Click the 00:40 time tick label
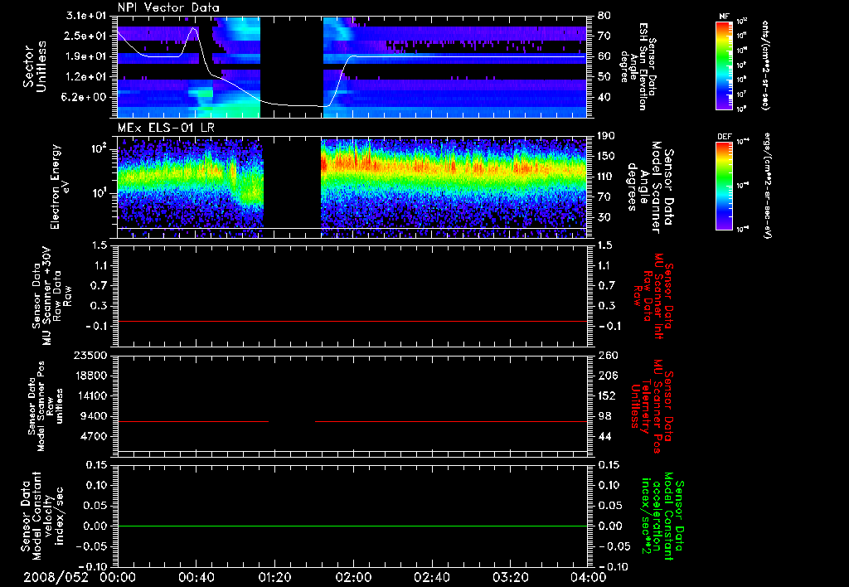849x587 pixels. click(196, 577)
